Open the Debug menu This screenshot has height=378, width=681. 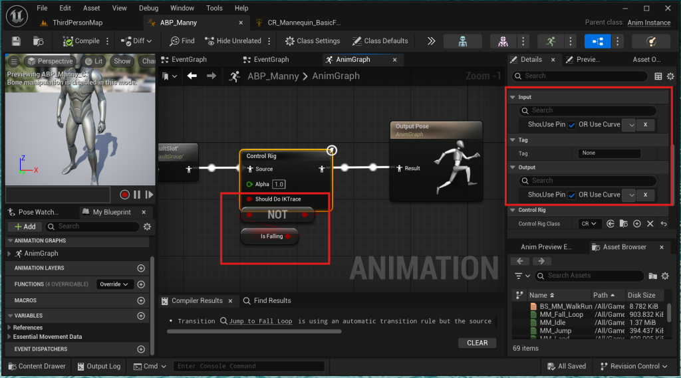point(148,8)
